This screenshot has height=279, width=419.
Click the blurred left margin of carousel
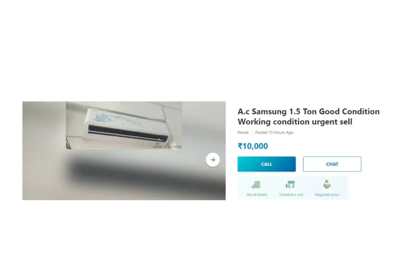44,151
